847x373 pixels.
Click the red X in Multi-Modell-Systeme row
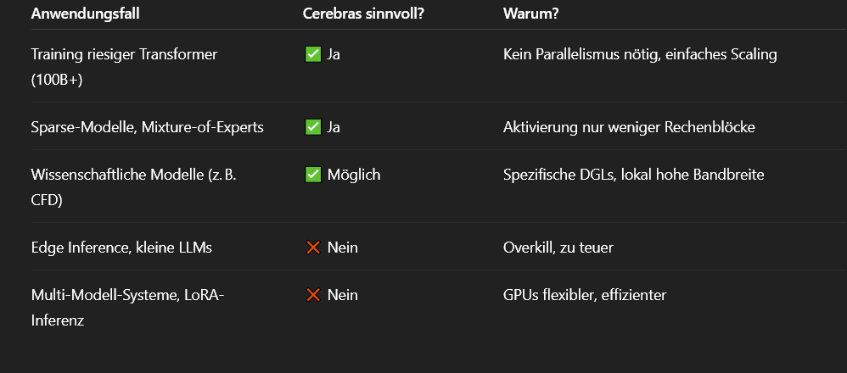pyautogui.click(x=313, y=295)
